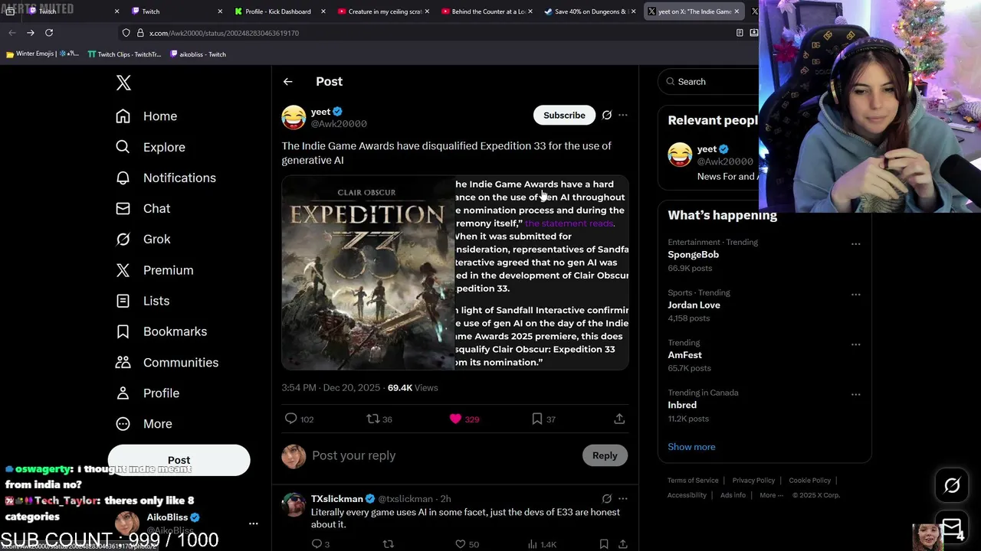
Task: Click the reply icon with 102 replies
Action: click(x=290, y=419)
